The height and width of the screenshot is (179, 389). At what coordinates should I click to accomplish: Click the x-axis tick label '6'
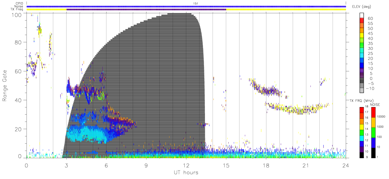(x=106, y=165)
